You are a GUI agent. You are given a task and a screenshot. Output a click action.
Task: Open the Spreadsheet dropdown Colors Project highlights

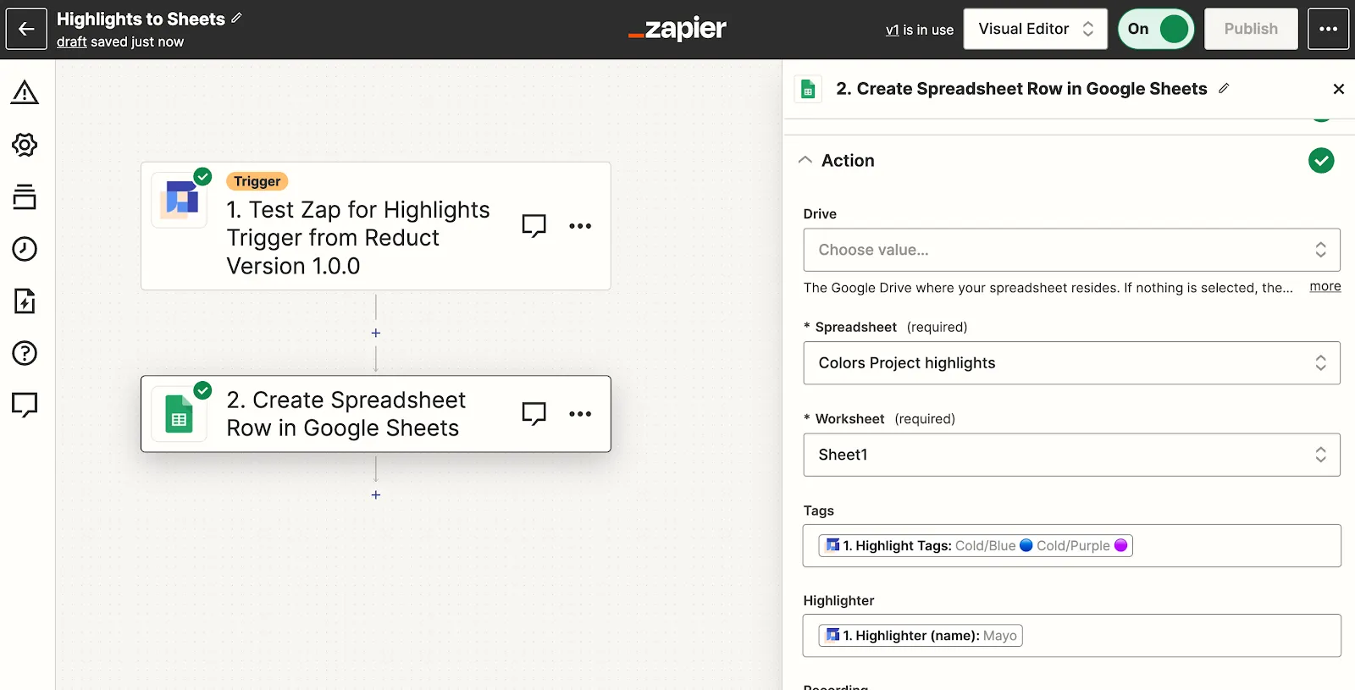coord(1071,363)
